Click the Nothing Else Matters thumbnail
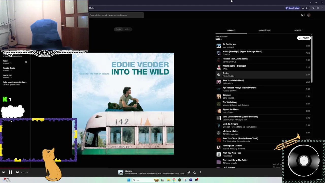The width and height of the screenshot is (325, 183). [x=218, y=147]
